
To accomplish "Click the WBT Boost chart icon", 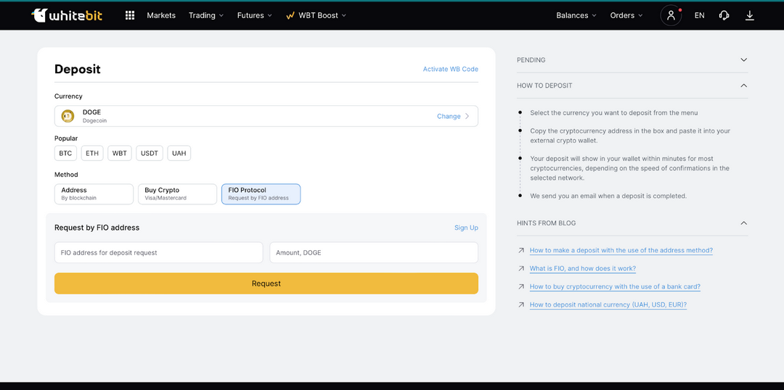I will 290,15.
